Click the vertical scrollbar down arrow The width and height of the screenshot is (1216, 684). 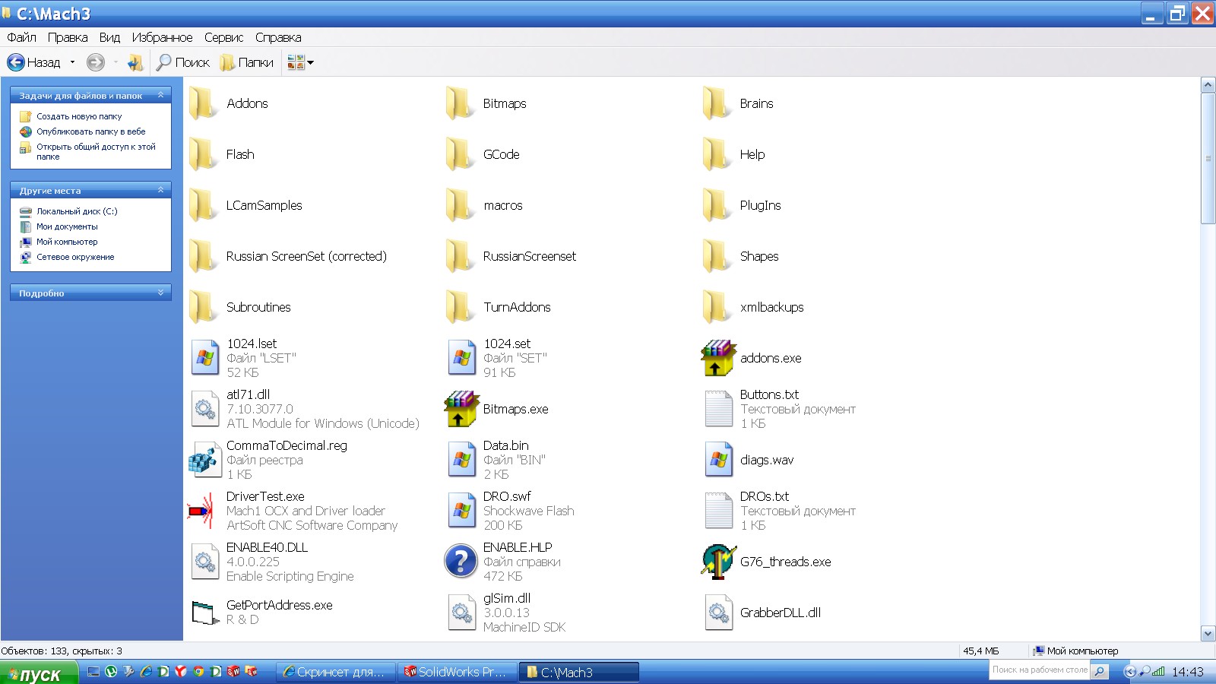pos(1208,633)
